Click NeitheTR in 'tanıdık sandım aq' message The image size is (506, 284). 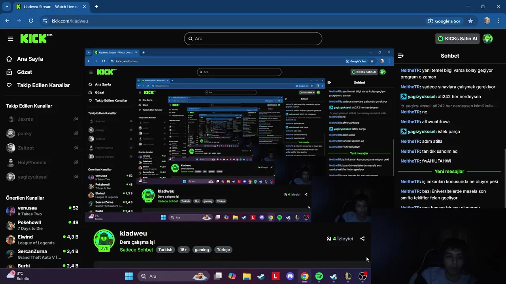click(x=410, y=151)
